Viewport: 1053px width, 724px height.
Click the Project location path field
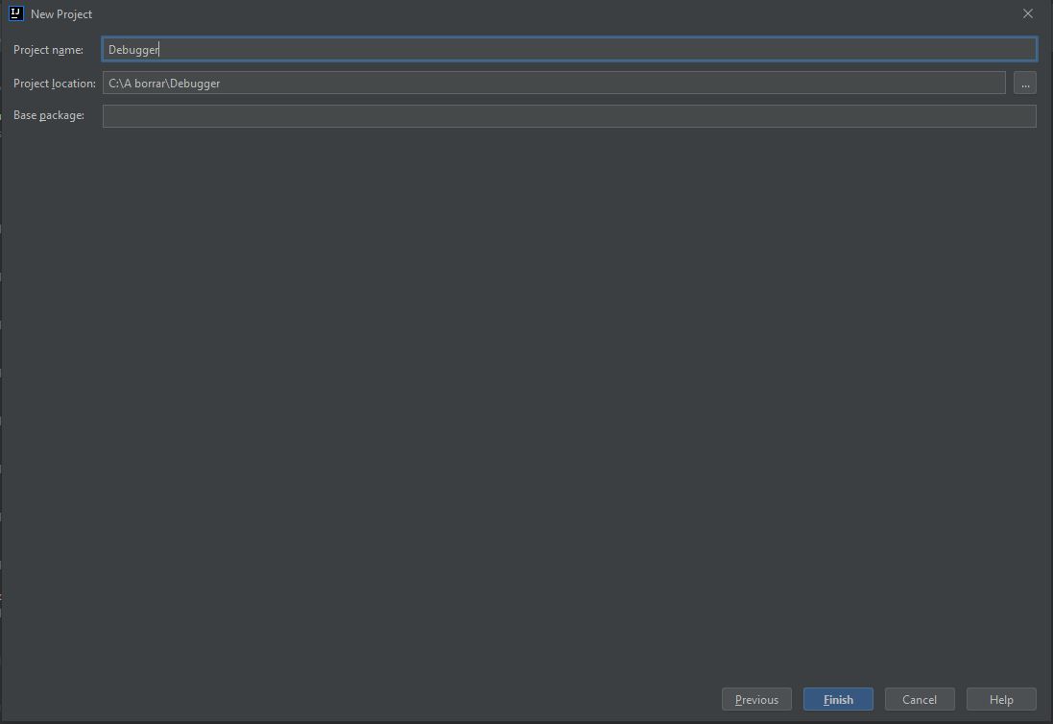pyautogui.click(x=554, y=83)
